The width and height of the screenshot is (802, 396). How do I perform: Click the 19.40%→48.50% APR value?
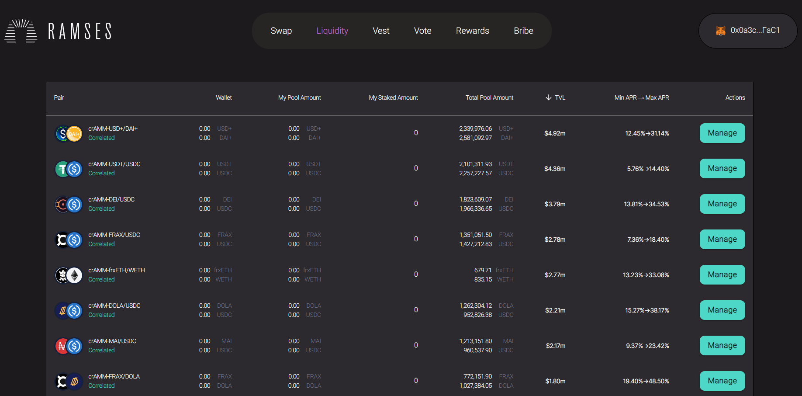(646, 381)
